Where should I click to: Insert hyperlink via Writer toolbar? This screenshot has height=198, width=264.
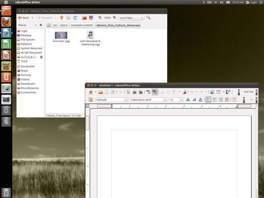[x=212, y=92]
